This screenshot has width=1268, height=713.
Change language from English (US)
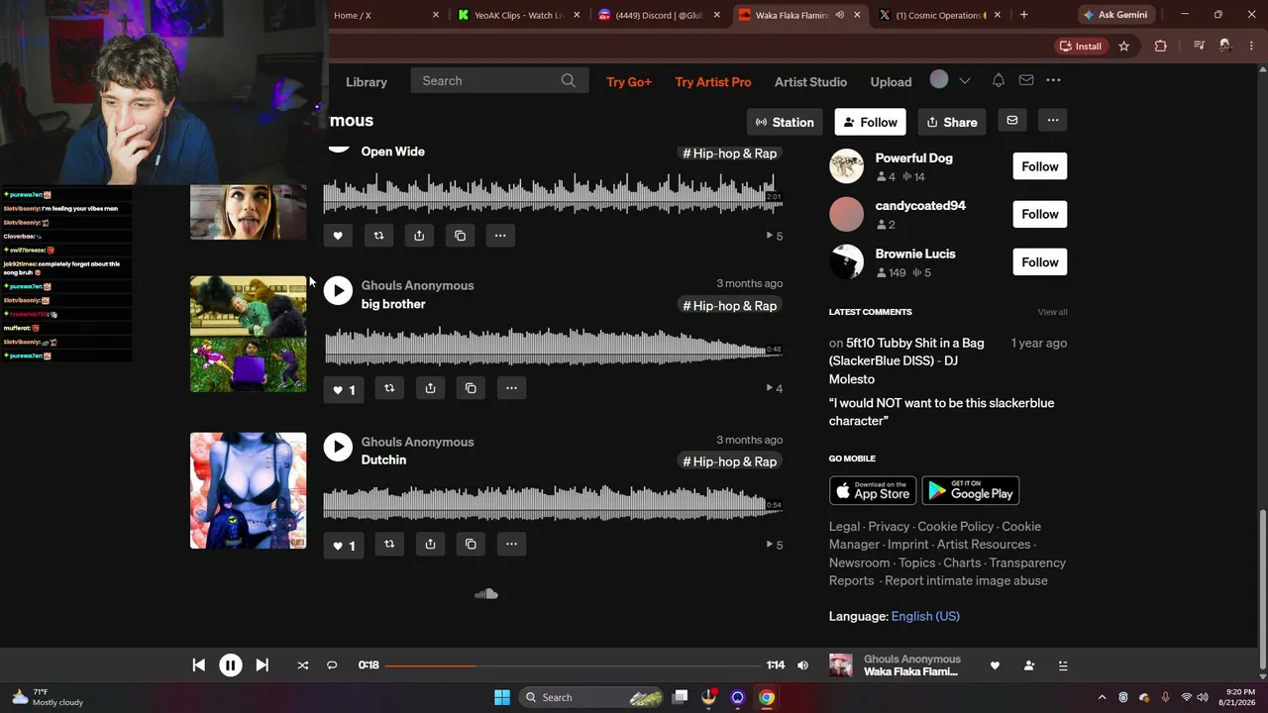[x=925, y=616]
